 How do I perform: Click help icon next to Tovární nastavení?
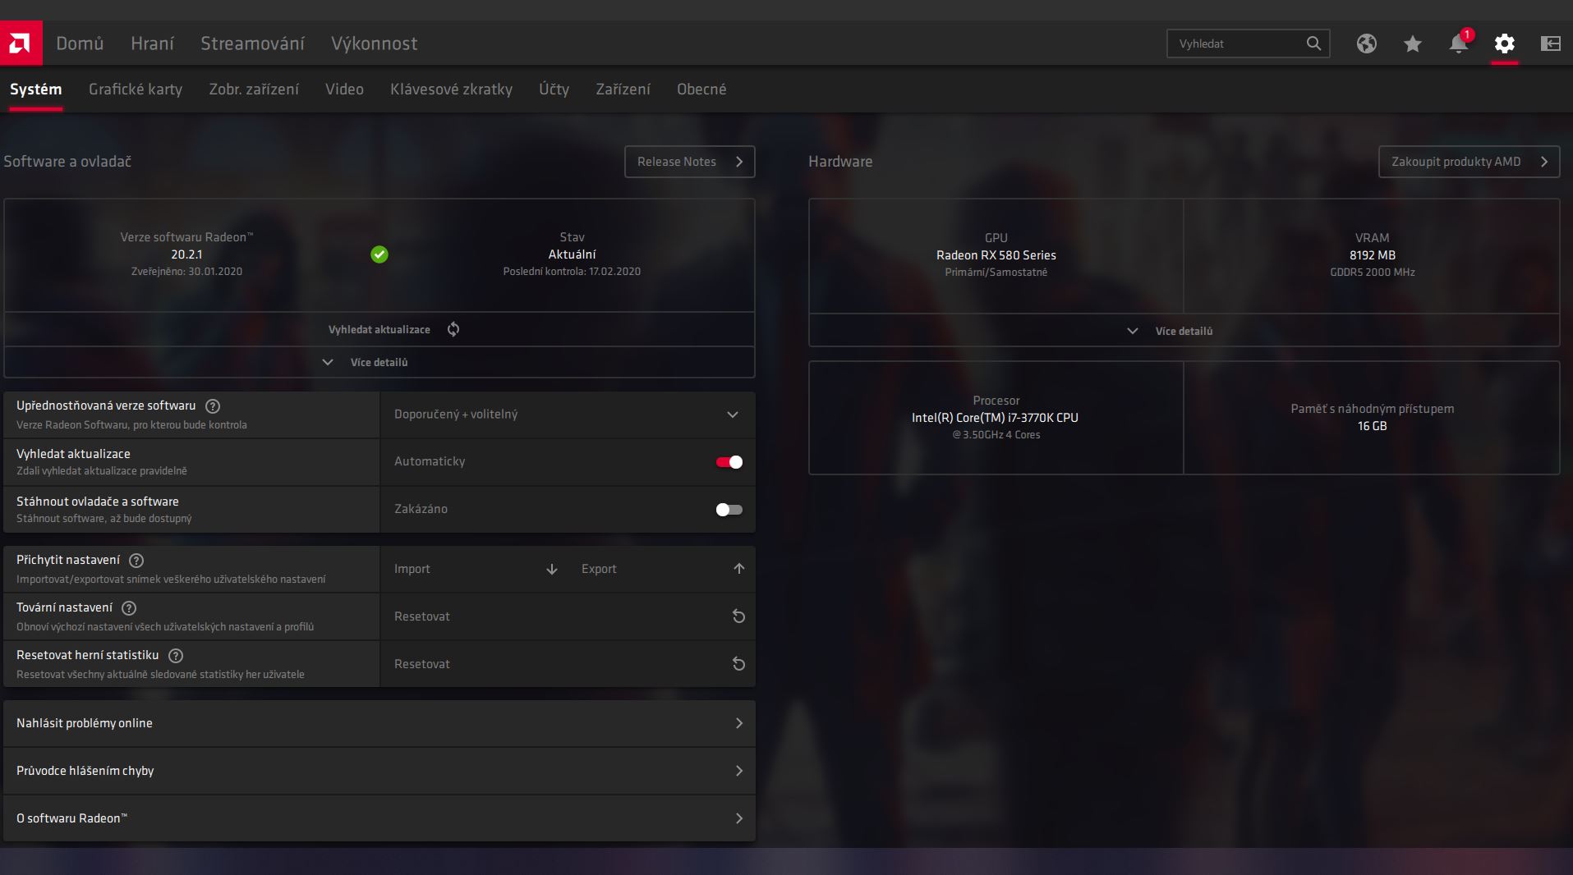[x=129, y=608]
